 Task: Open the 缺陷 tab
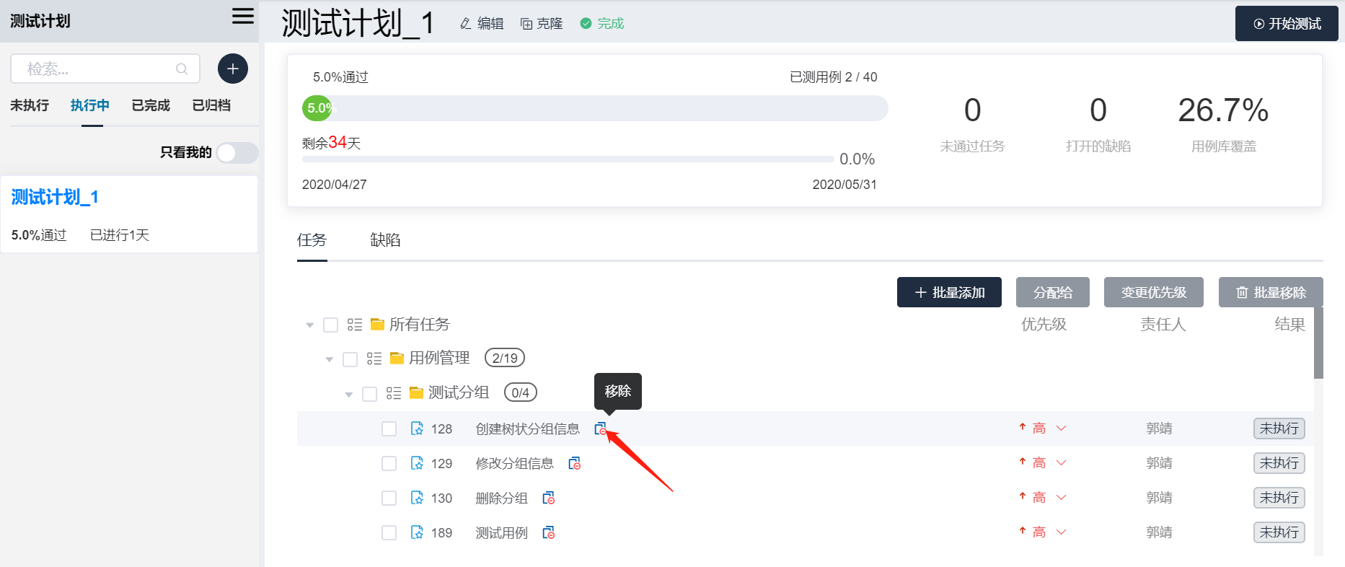385,240
